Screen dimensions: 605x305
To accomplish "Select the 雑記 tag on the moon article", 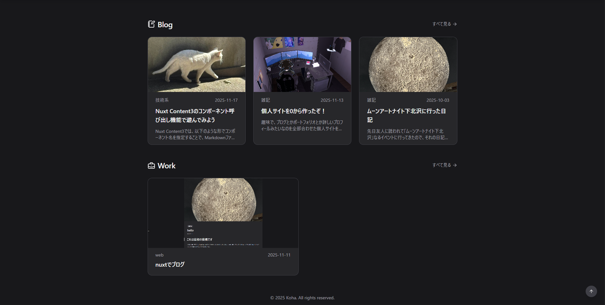I will [371, 100].
